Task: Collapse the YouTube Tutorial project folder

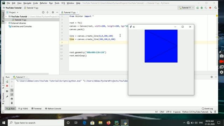Action: (6, 16)
